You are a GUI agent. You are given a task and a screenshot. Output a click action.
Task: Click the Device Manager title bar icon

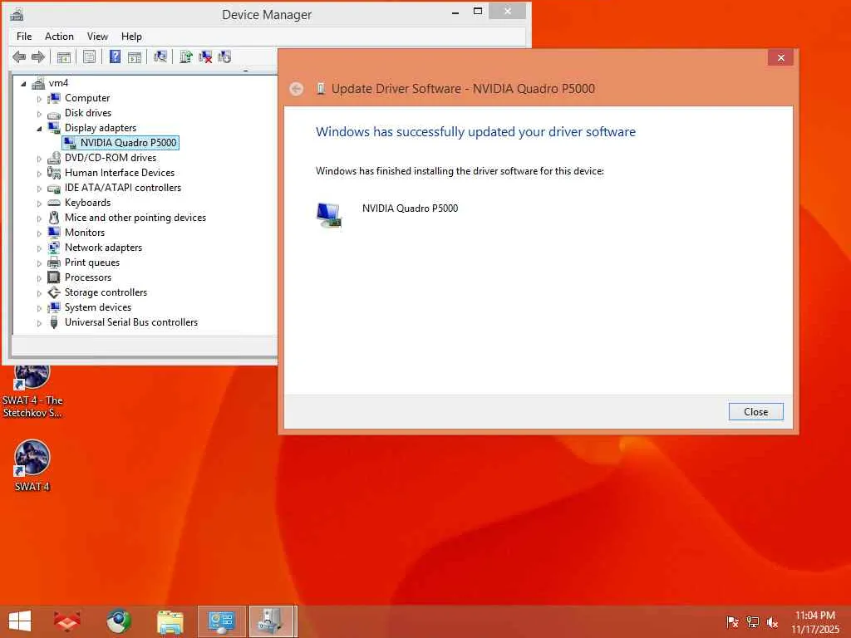point(17,14)
